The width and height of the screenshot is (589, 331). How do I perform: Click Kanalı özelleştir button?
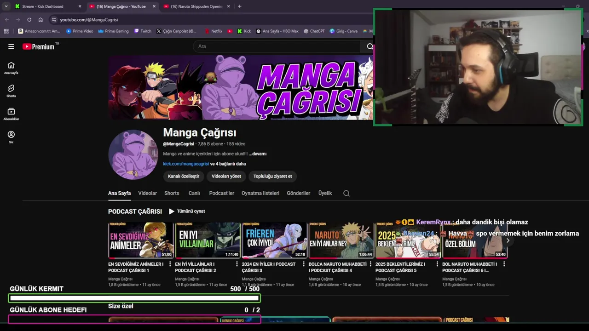[x=184, y=177]
